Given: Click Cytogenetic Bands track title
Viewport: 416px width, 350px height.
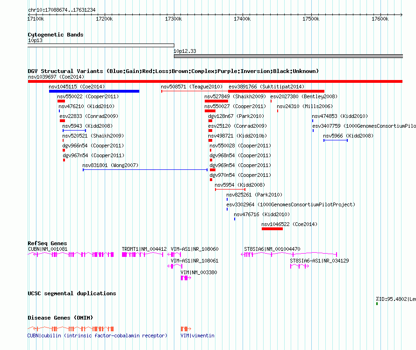Looking at the screenshot, I should tap(56, 35).
